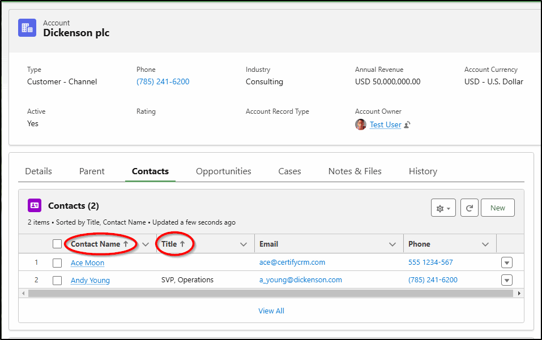The height and width of the screenshot is (340, 542).
Task: Open Phone column dropdown chevron
Action: coord(485,244)
